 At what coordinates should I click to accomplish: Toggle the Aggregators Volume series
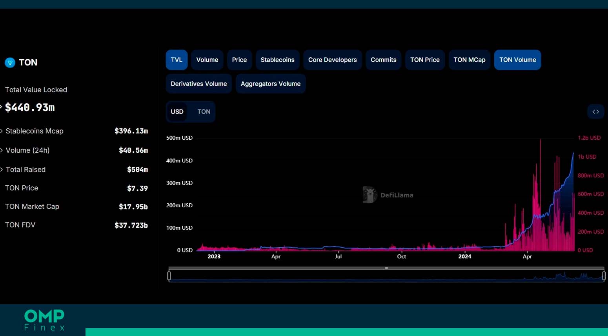click(x=271, y=84)
